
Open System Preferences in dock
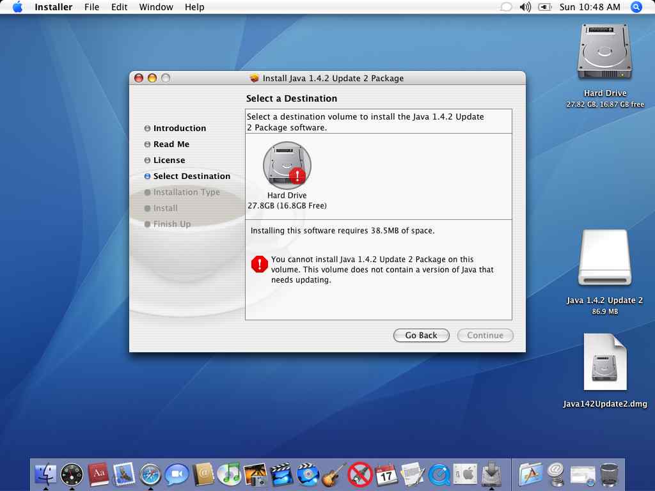466,475
